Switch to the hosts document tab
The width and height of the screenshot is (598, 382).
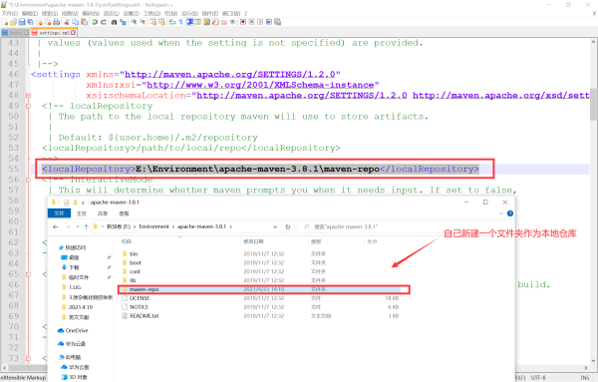coord(16,33)
